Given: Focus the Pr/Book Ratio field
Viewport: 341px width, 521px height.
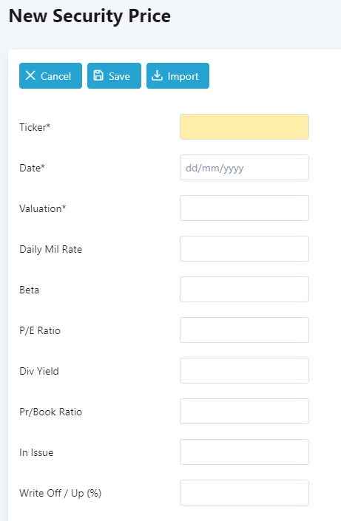Looking at the screenshot, I should (244, 412).
